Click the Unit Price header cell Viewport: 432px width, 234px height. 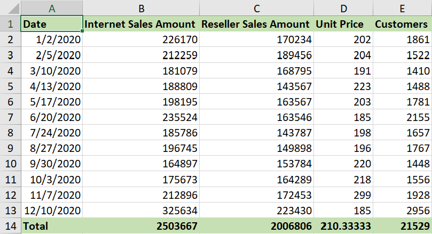point(343,24)
